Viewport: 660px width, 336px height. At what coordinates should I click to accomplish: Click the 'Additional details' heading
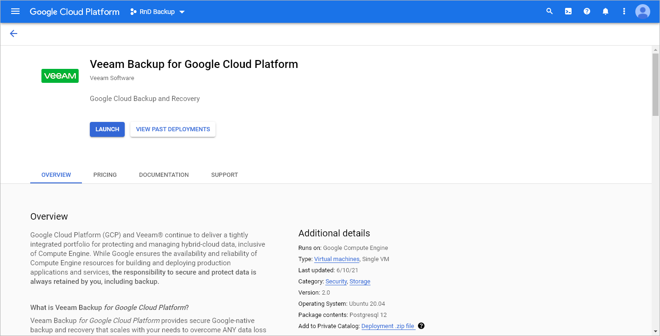[334, 233]
